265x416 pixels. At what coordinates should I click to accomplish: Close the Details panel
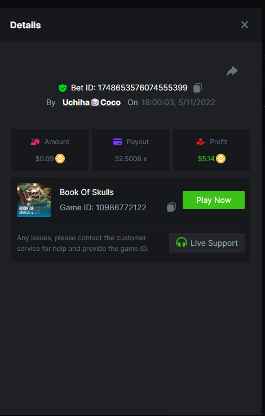click(245, 25)
